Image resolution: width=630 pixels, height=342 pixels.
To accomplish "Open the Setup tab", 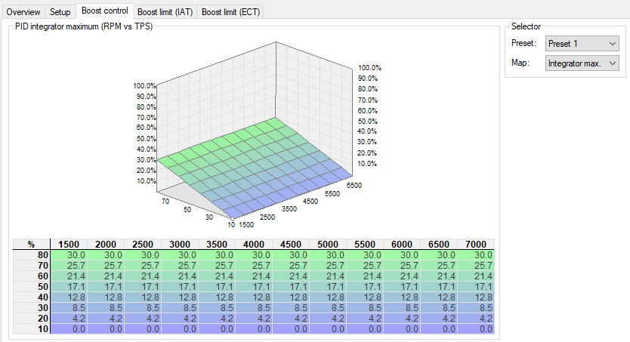I will [x=60, y=11].
